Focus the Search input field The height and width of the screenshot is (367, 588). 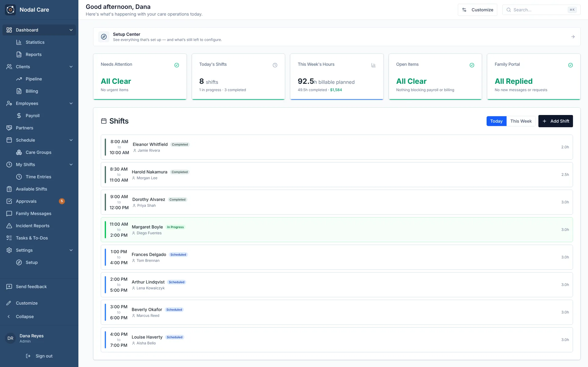541,10
